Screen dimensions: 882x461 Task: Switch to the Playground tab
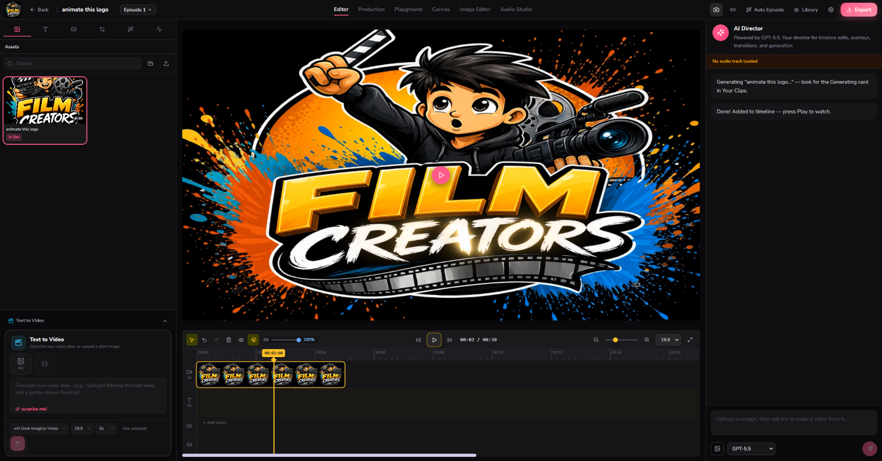pyautogui.click(x=408, y=9)
